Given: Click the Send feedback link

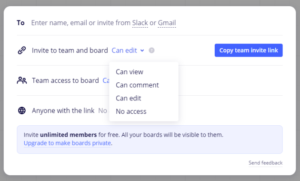Looking at the screenshot, I should click(x=265, y=163).
